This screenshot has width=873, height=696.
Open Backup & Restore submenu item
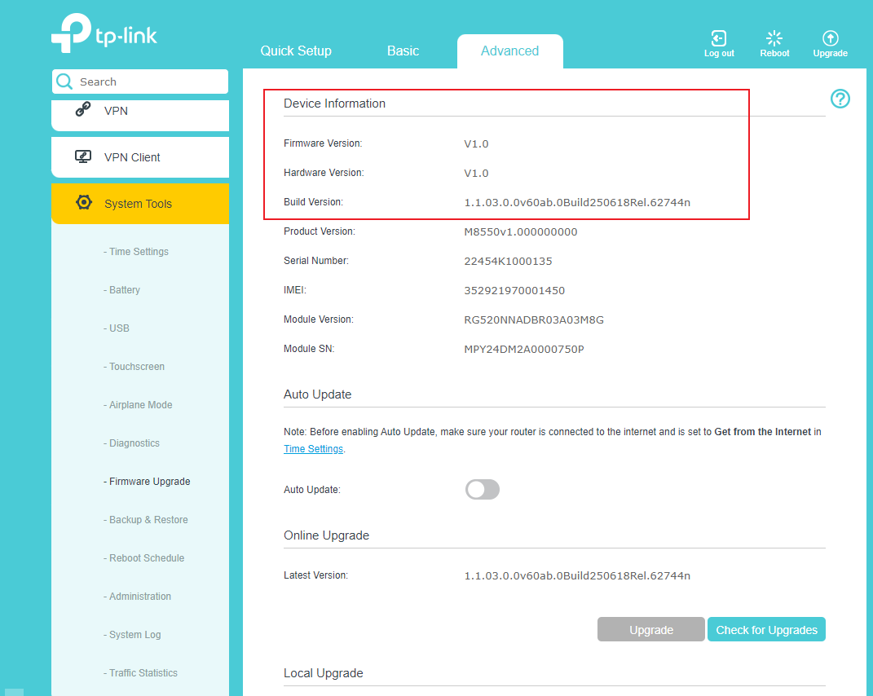145,520
